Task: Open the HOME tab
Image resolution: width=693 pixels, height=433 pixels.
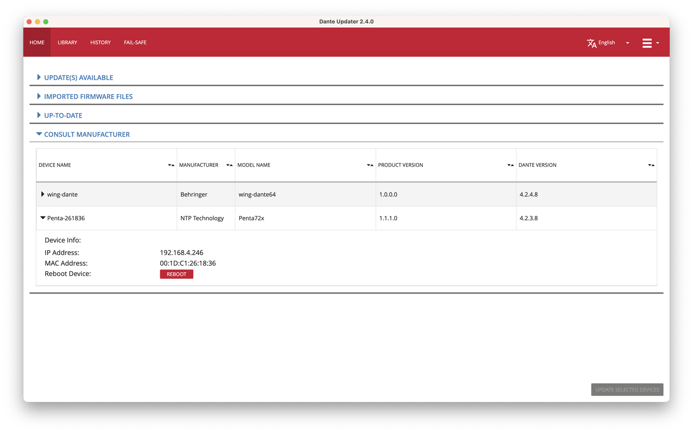Action: [x=37, y=42]
